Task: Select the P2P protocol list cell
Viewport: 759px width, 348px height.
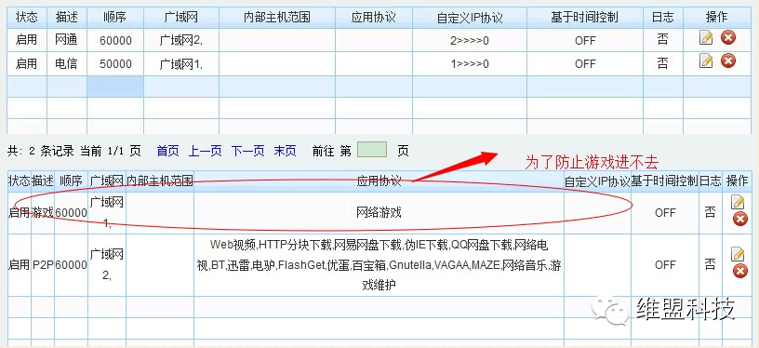Action: pos(379,265)
